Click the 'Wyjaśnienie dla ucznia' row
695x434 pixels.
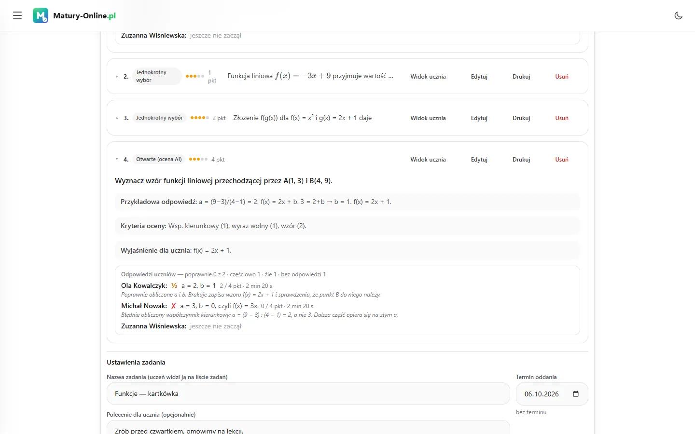tap(347, 250)
